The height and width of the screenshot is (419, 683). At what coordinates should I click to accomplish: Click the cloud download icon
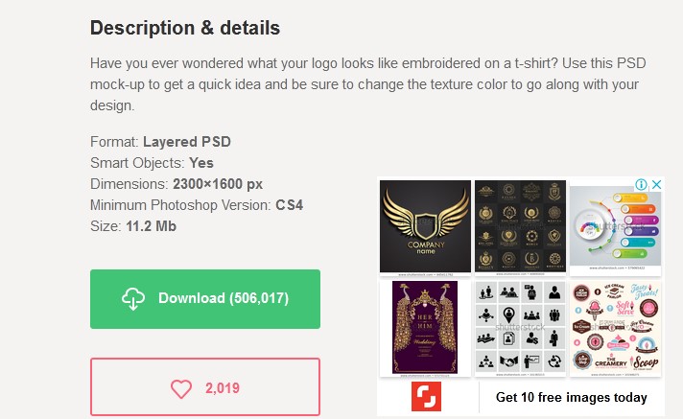133,298
